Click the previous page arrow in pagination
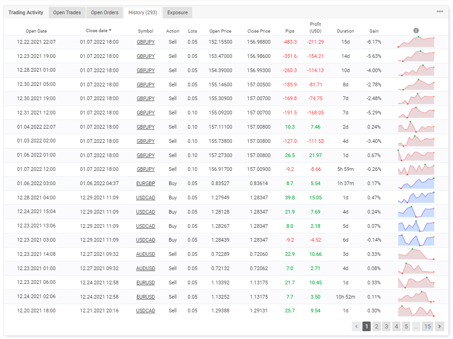This screenshot has width=453, height=339. tap(356, 326)
